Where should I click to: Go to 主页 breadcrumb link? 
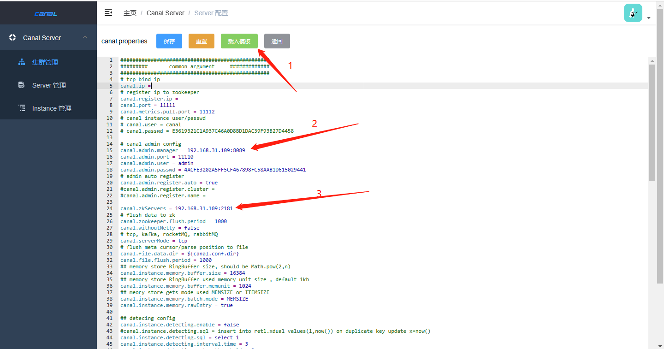[130, 13]
